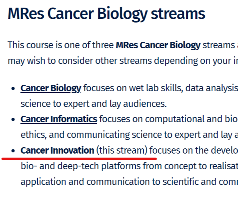Click the bullet point beside Cancer Innovation
Image resolution: width=238 pixels, height=197 pixels.
click(x=13, y=151)
